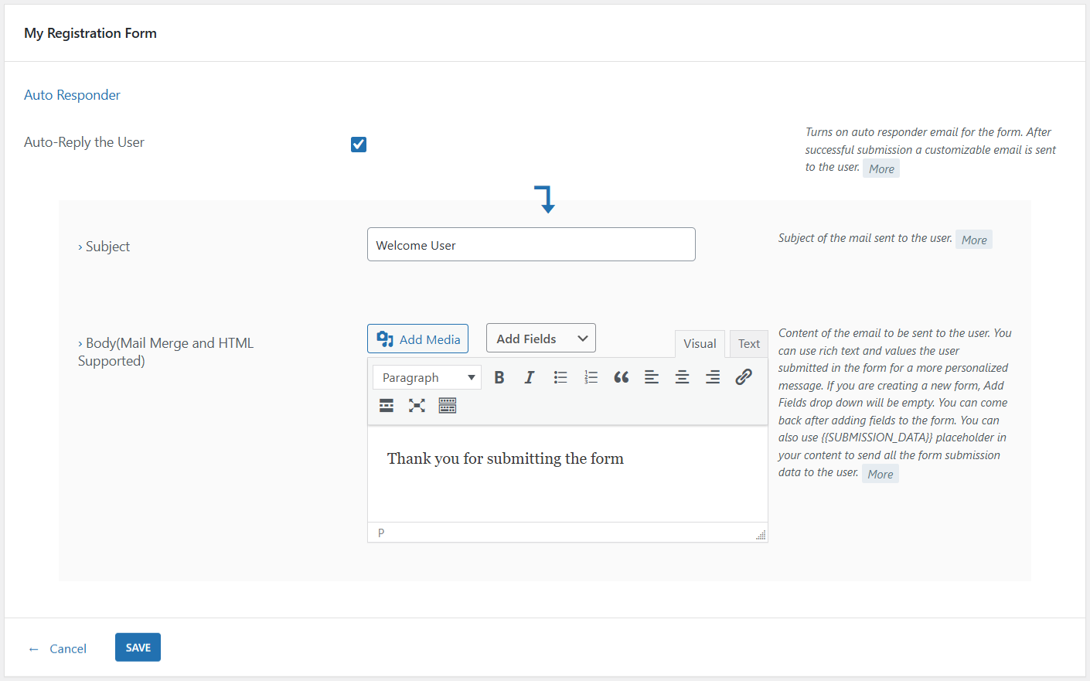Click the Subject input field
Viewport: 1090px width, 681px height.
[x=531, y=245]
